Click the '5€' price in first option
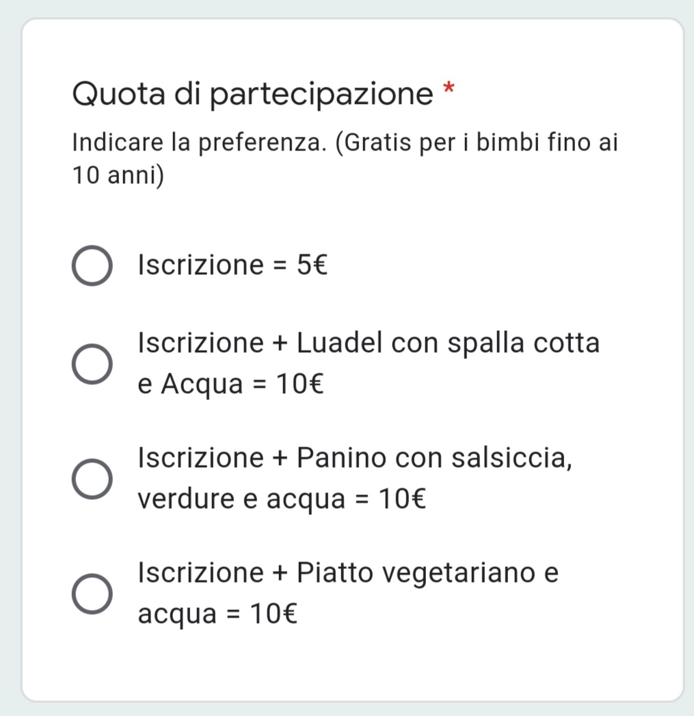The image size is (694, 716). [312, 265]
